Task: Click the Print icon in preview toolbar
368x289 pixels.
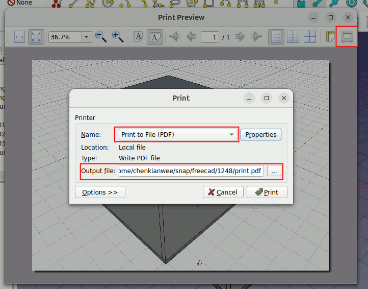Action: click(x=347, y=37)
